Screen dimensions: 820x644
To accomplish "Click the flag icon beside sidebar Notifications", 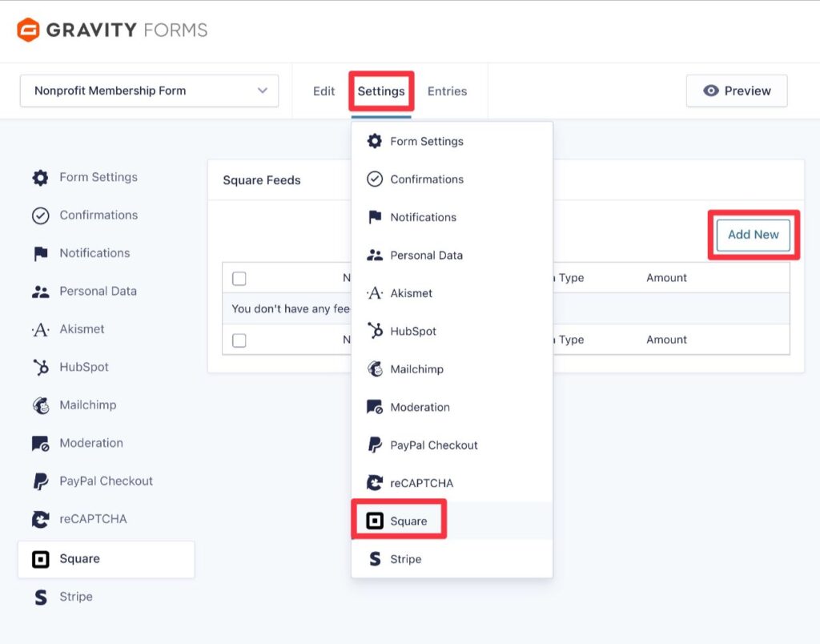I will (40, 254).
